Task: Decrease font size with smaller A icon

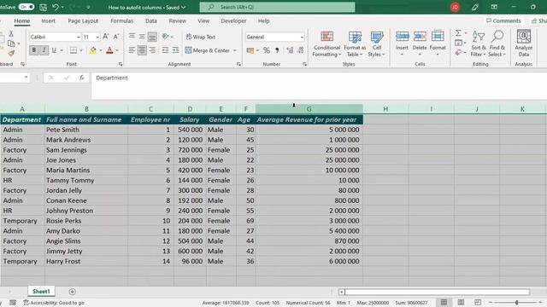Action: [116, 37]
